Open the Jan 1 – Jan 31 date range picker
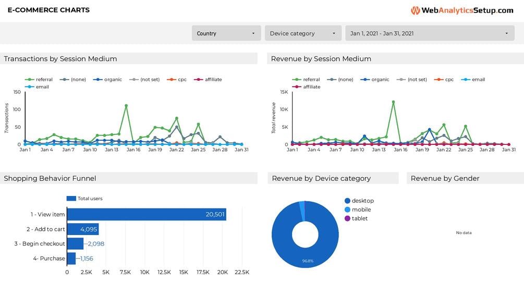 [430, 33]
